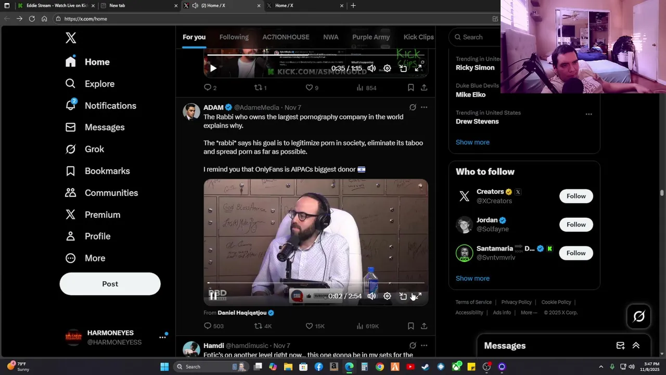Enter fullscreen on the ADAM video
Screen dimensions: 666x375
(418, 296)
